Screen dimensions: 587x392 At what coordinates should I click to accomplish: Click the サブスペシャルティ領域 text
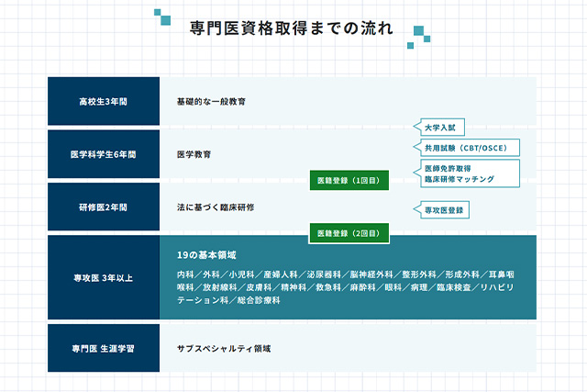pos(224,349)
